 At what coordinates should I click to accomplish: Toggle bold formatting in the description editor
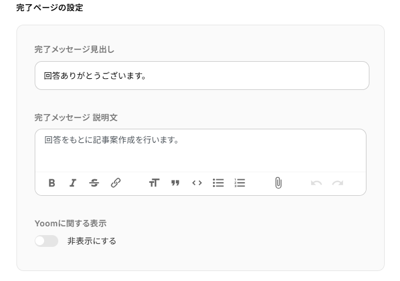coord(52,183)
